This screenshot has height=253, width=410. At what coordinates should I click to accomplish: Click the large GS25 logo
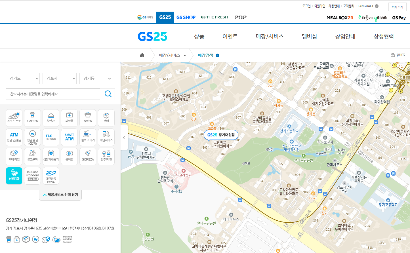click(x=152, y=36)
